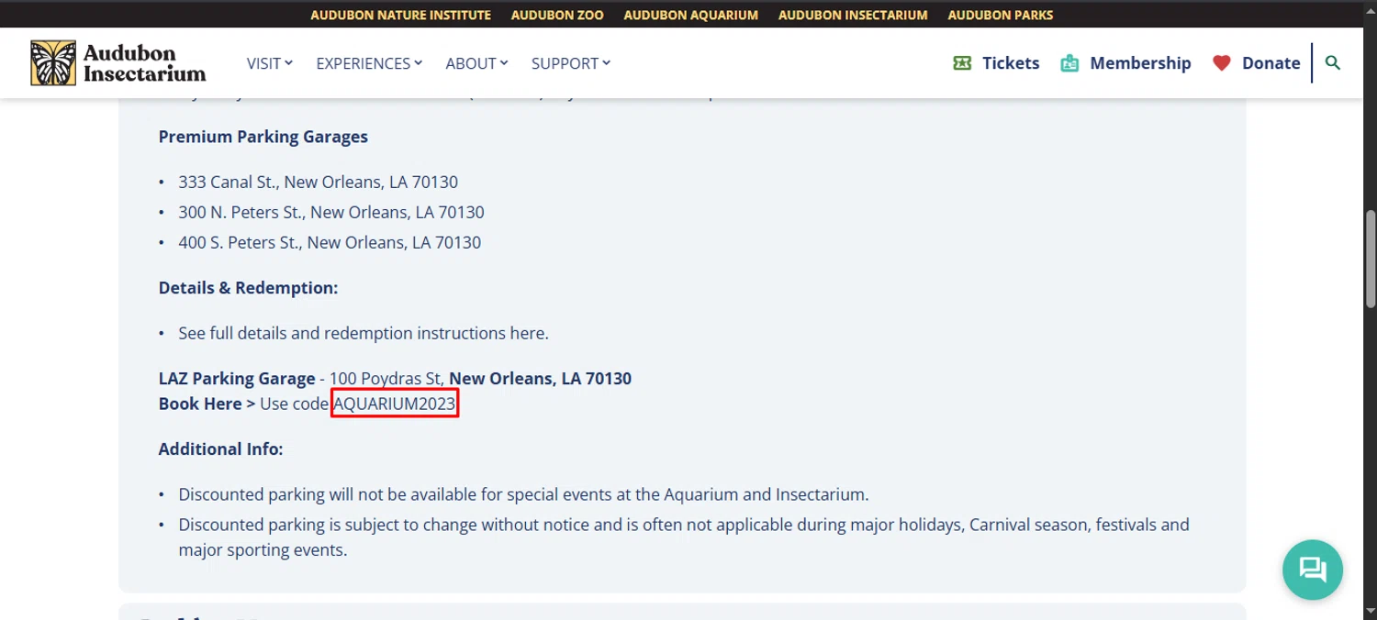The image size is (1377, 620).
Task: Open the Tickets page
Action: tap(1011, 63)
